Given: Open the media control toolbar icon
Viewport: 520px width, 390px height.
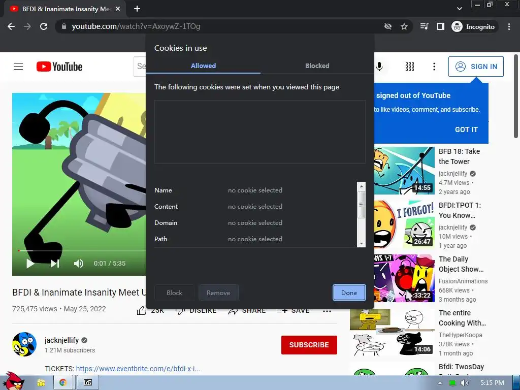Looking at the screenshot, I should point(424,26).
